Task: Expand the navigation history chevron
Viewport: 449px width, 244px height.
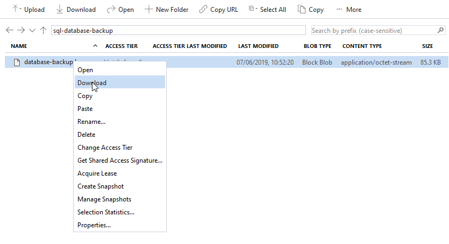Action: coord(32,30)
